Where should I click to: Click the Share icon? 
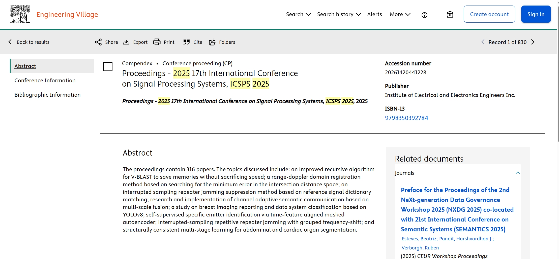click(x=98, y=42)
